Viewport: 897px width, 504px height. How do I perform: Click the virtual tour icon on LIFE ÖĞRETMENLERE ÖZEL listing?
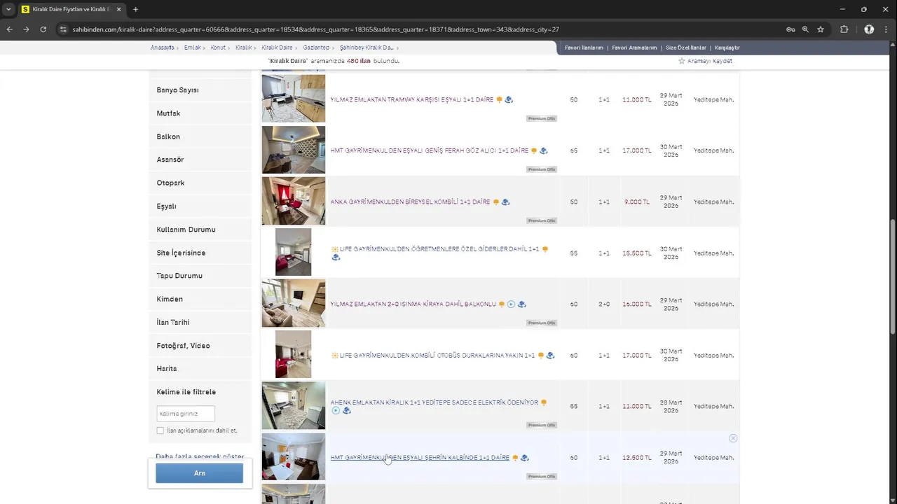click(336, 257)
